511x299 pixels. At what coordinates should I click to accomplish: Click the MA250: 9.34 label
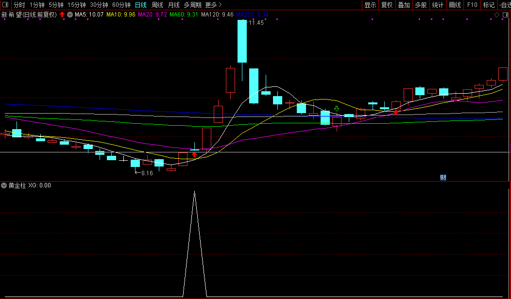coord(252,15)
